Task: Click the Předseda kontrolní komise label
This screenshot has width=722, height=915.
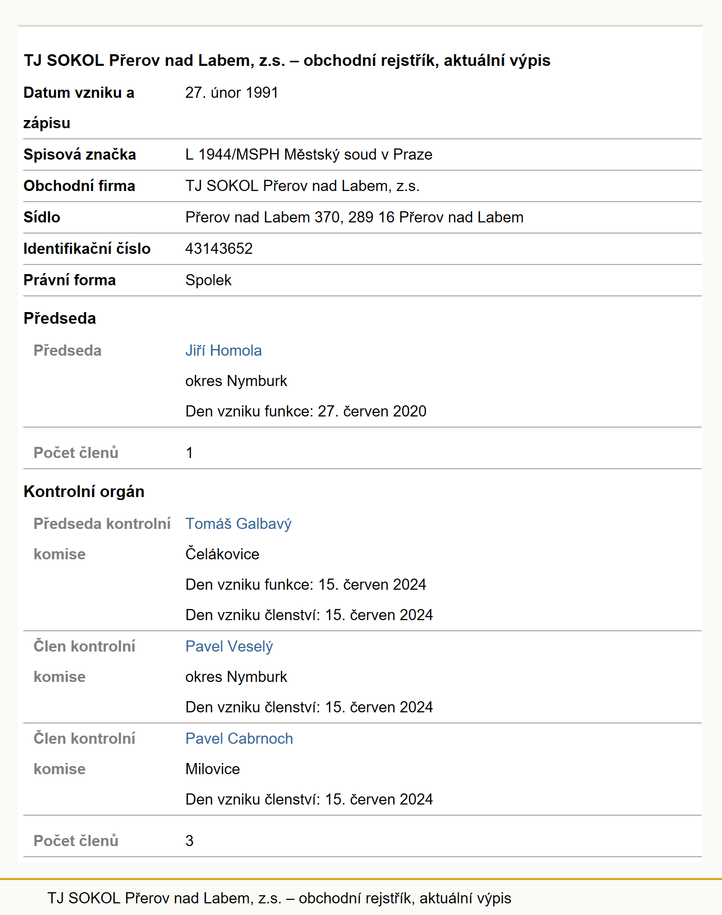Action: point(102,539)
